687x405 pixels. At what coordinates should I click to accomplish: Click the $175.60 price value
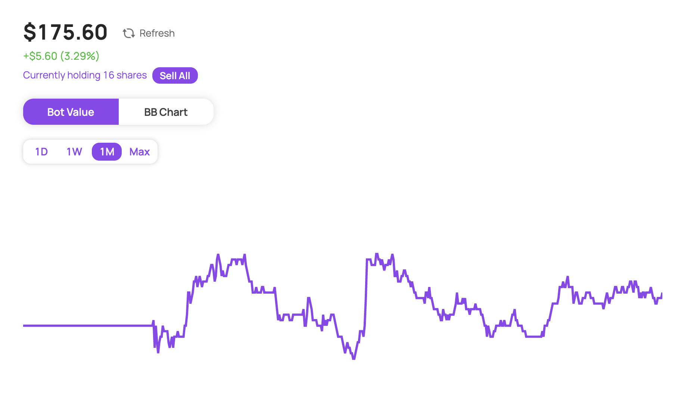(65, 32)
